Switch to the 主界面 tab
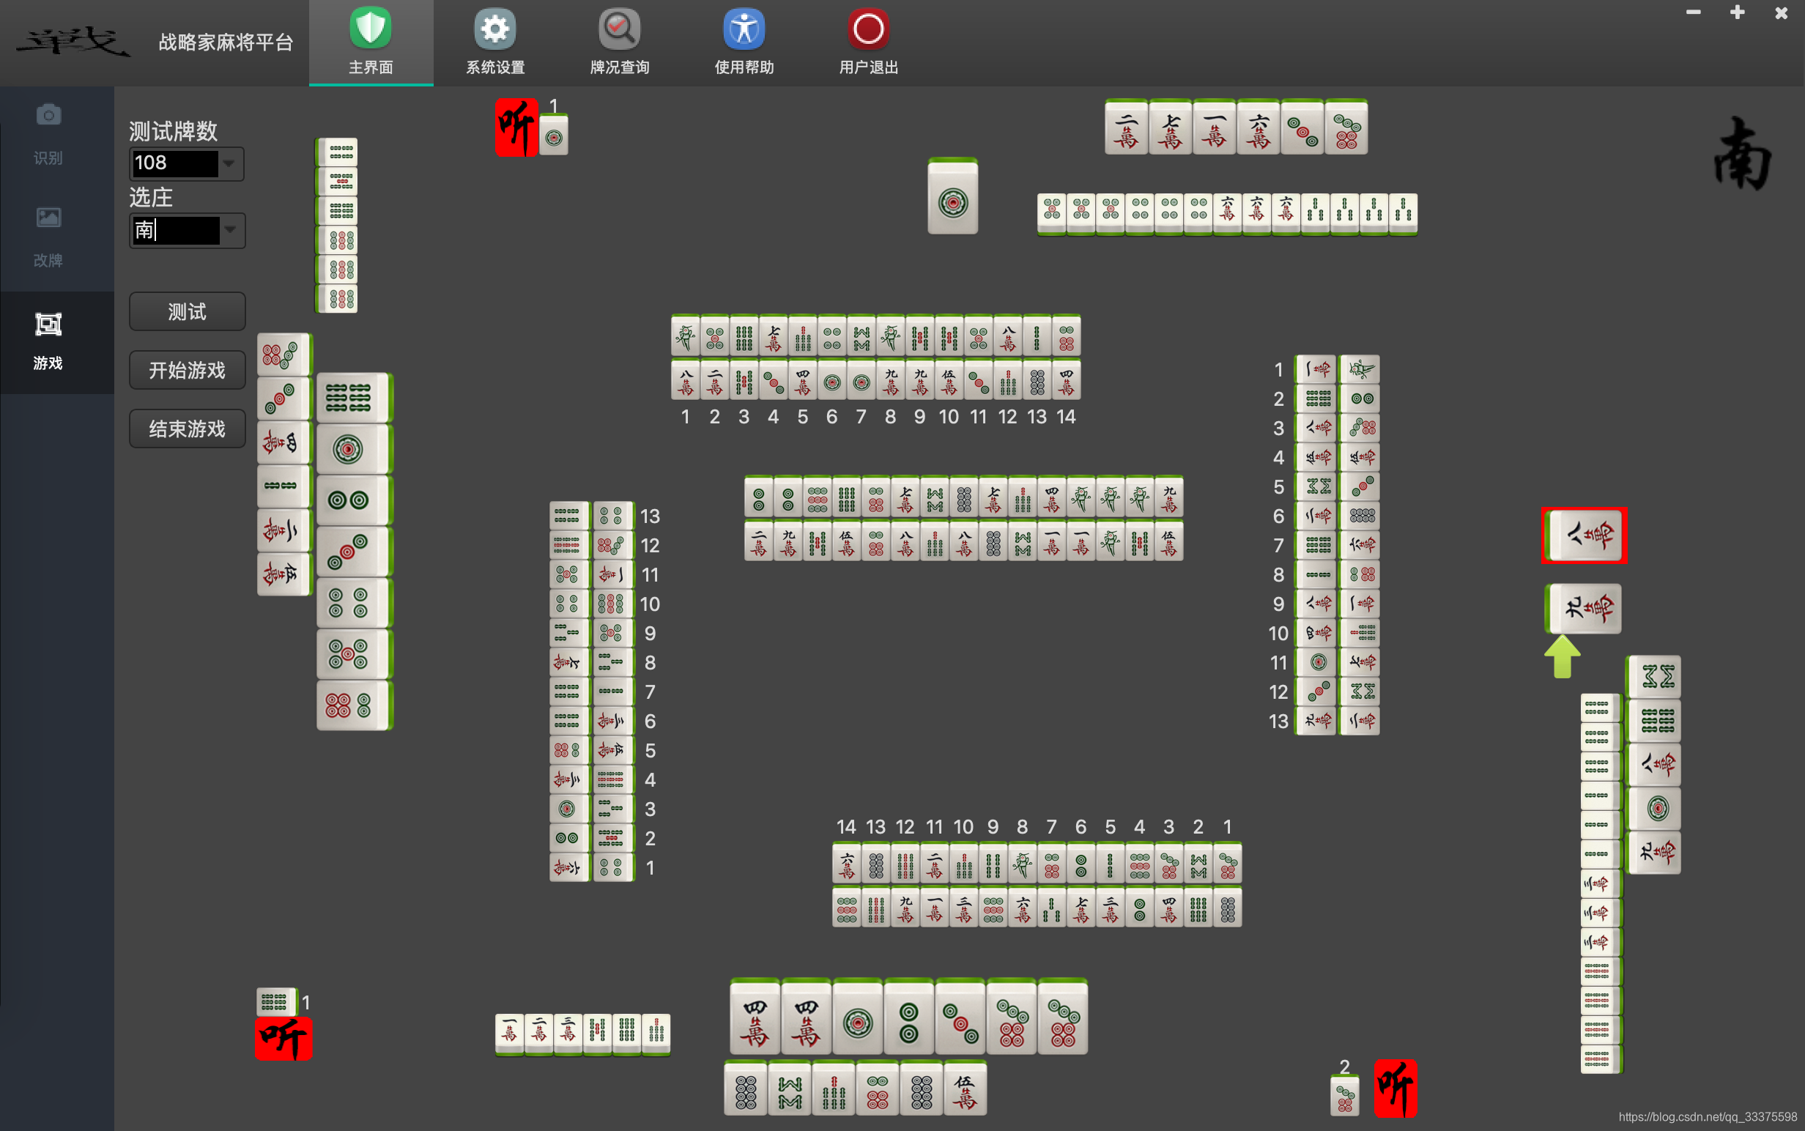The image size is (1805, 1131). click(x=370, y=42)
